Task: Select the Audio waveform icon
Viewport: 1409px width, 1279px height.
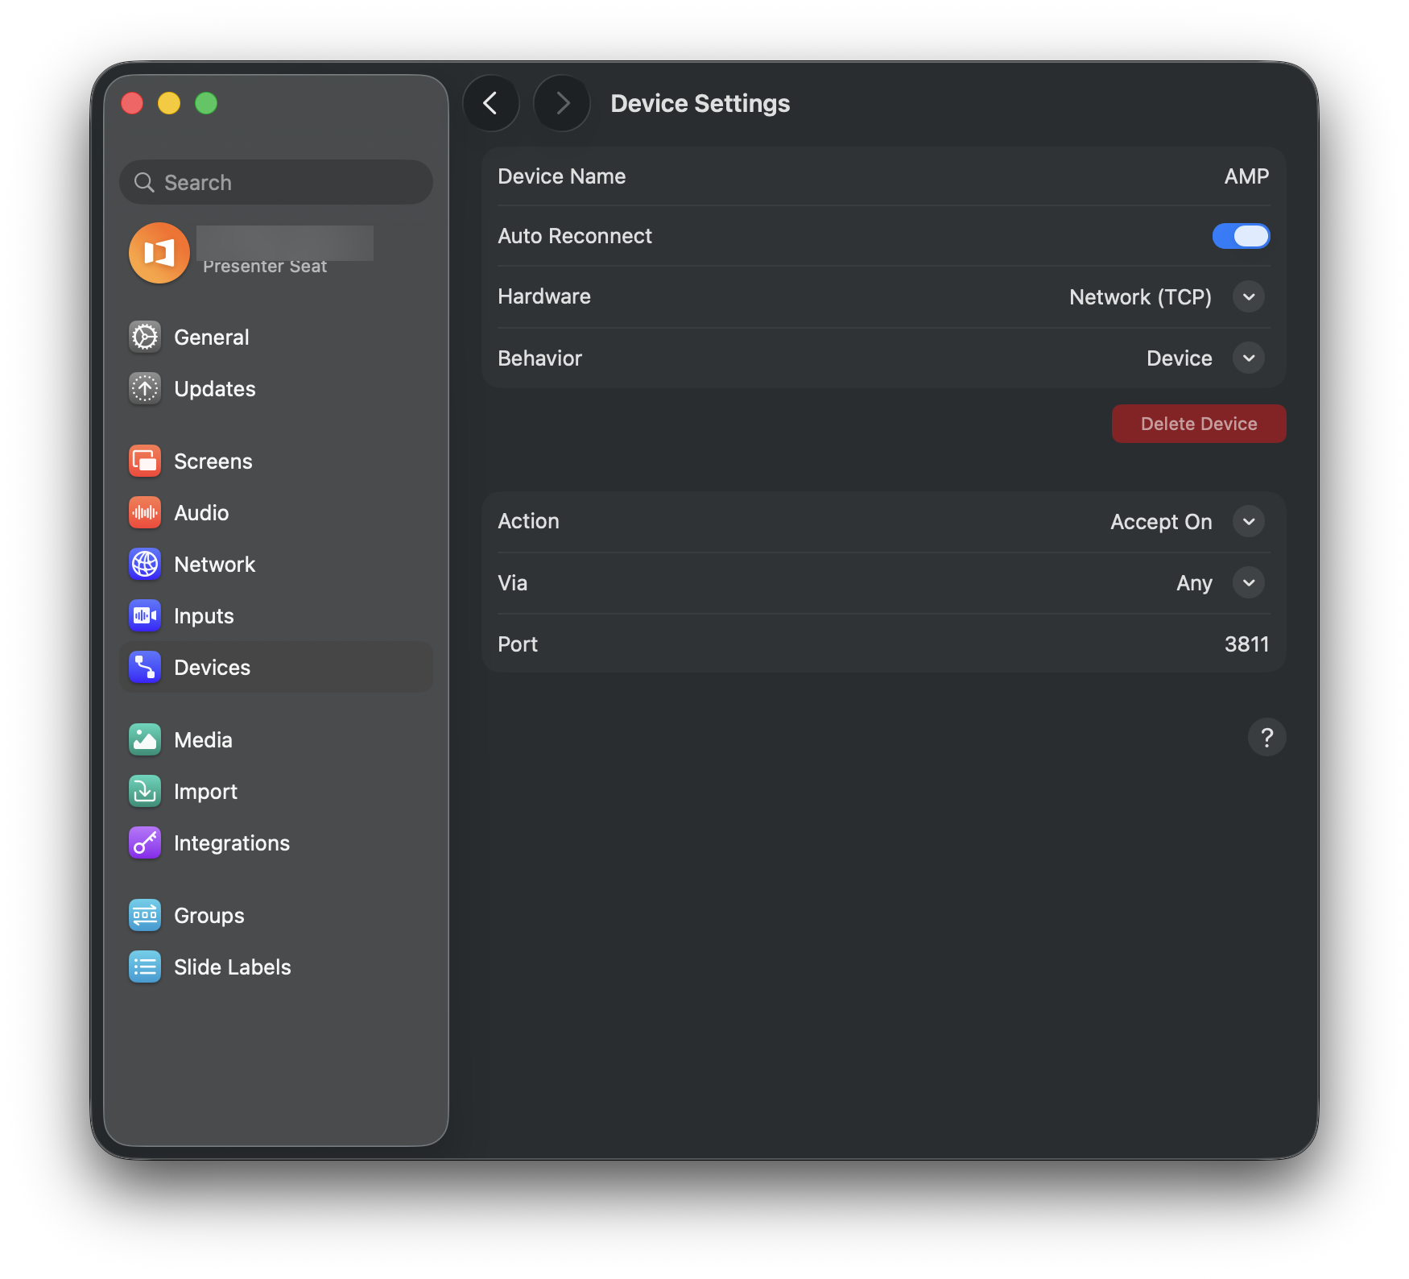Action: pyautogui.click(x=145, y=512)
